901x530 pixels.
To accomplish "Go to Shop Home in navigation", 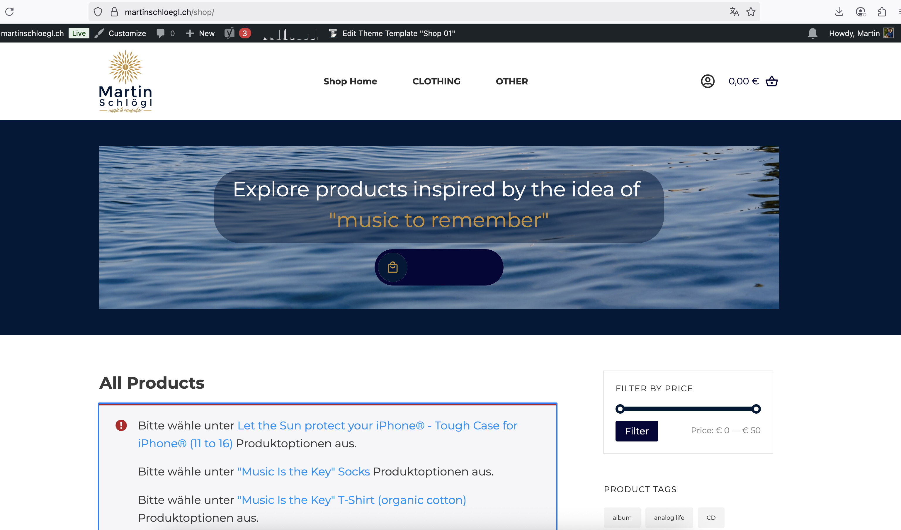I will pos(350,81).
